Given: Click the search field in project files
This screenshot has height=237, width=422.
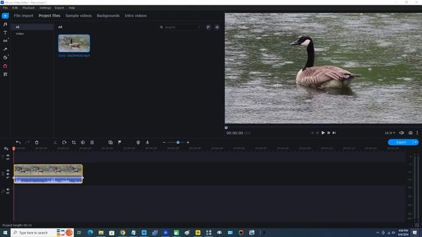Looking at the screenshot, I should point(180,27).
